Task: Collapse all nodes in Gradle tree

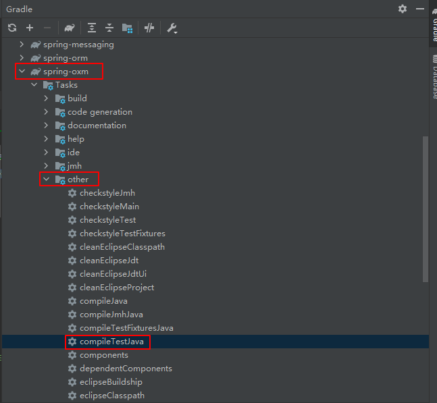Action: point(109,28)
